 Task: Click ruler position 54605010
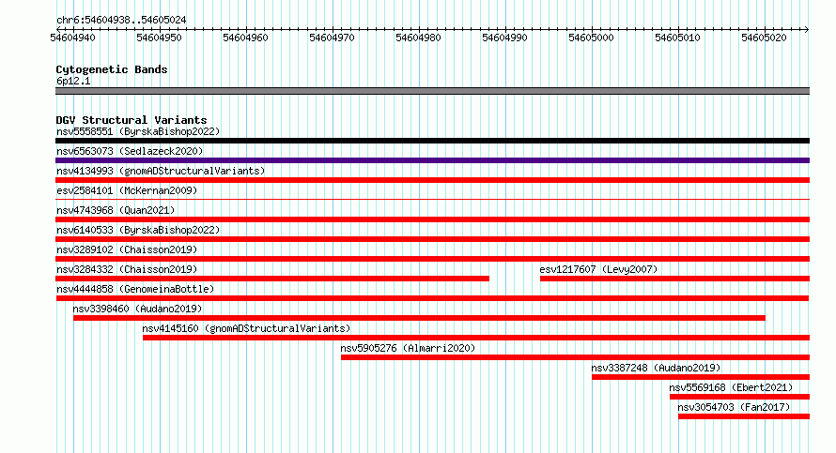tap(677, 38)
